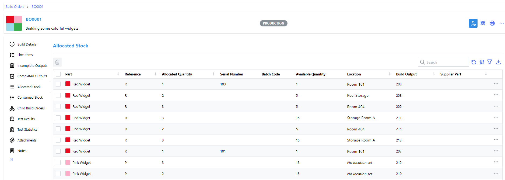Refresh the table data
The image size is (505, 180).
tap(474, 62)
